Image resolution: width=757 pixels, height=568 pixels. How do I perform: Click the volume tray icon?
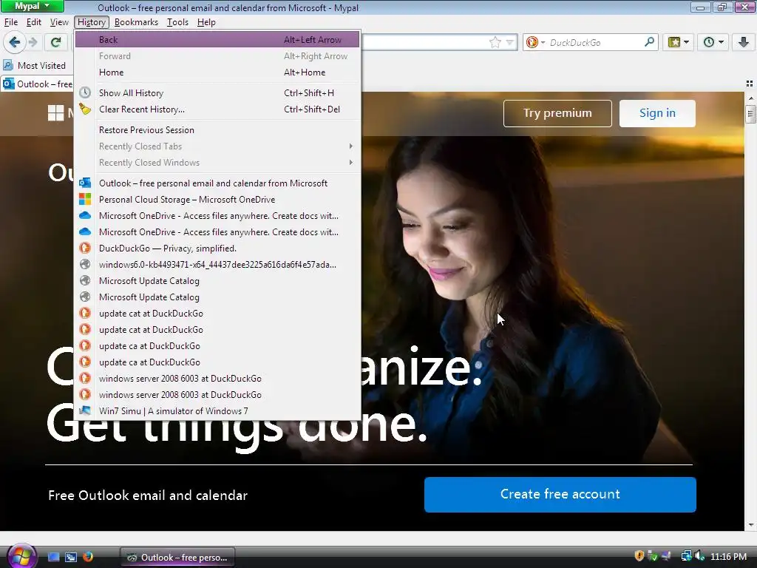tap(699, 556)
